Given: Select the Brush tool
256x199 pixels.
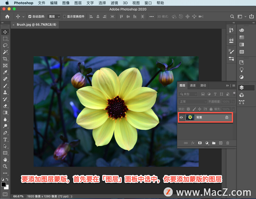Looking at the screenshot, I should [x=5, y=86].
